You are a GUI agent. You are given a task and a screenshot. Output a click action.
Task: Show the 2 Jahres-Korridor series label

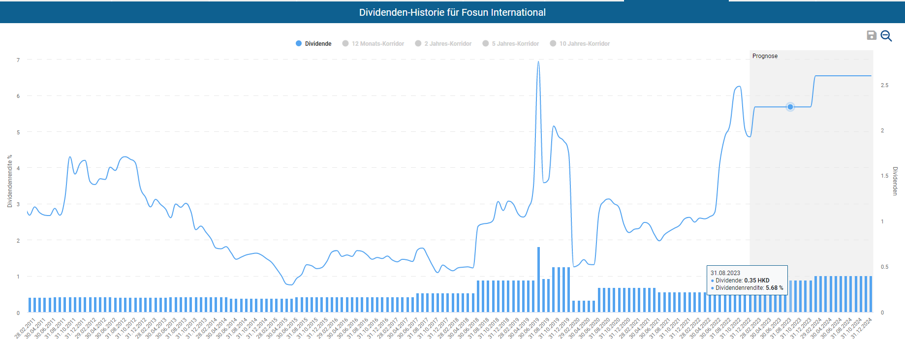(x=447, y=44)
